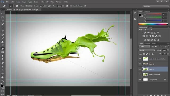Open the layer blending mode dropdown
The height and width of the screenshot is (96, 170).
click(x=147, y=50)
